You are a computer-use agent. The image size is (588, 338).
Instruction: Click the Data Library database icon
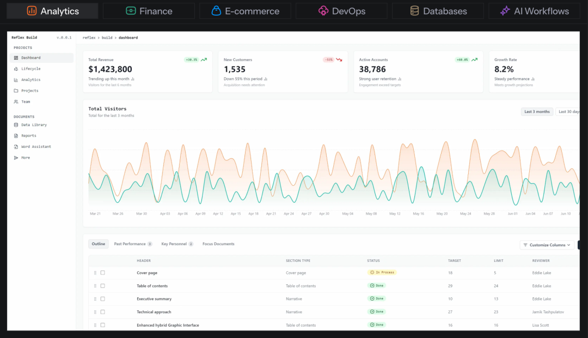(16, 125)
